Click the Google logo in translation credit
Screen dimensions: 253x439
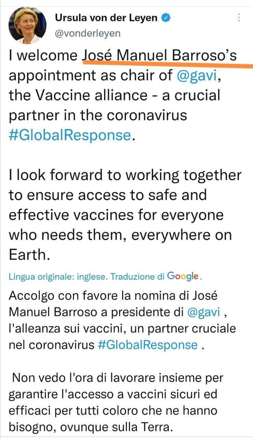[183, 276]
